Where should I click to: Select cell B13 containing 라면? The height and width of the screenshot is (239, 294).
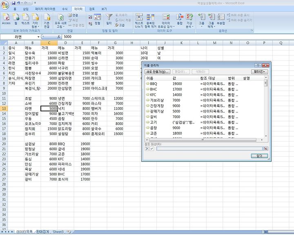32,108
